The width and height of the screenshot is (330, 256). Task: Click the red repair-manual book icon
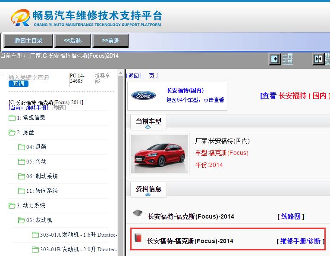138,237
